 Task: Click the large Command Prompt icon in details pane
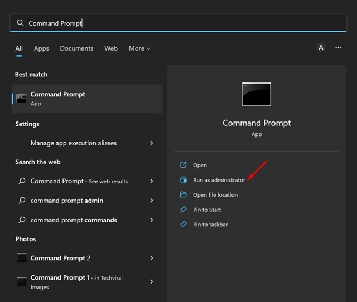[x=256, y=94]
